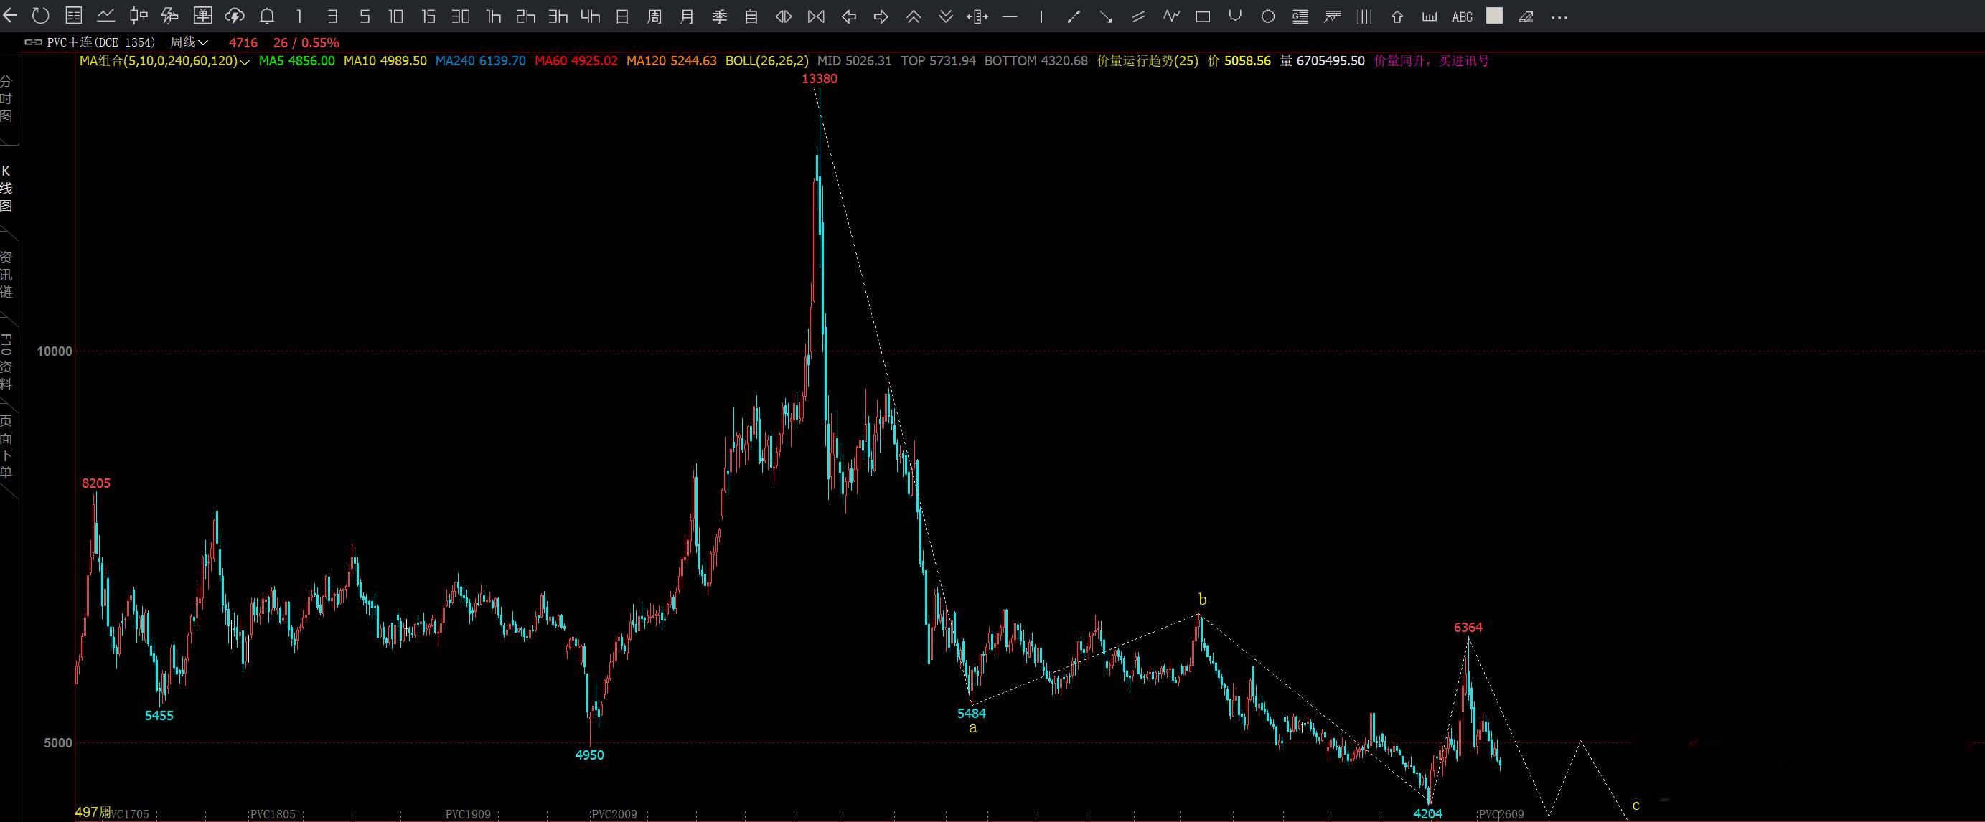Select the rectangle drawing tool
1985x822 pixels.
point(1203,16)
